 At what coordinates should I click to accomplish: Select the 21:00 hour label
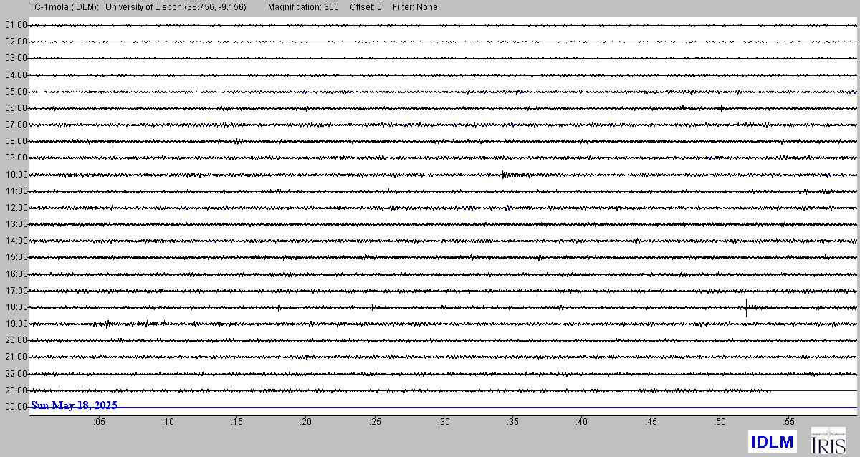coord(16,357)
